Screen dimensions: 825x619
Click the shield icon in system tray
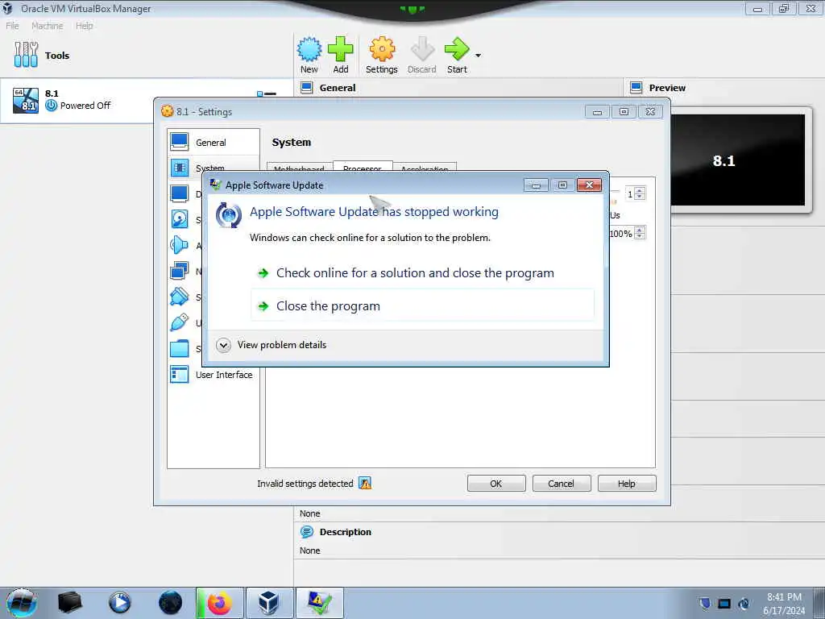705,603
